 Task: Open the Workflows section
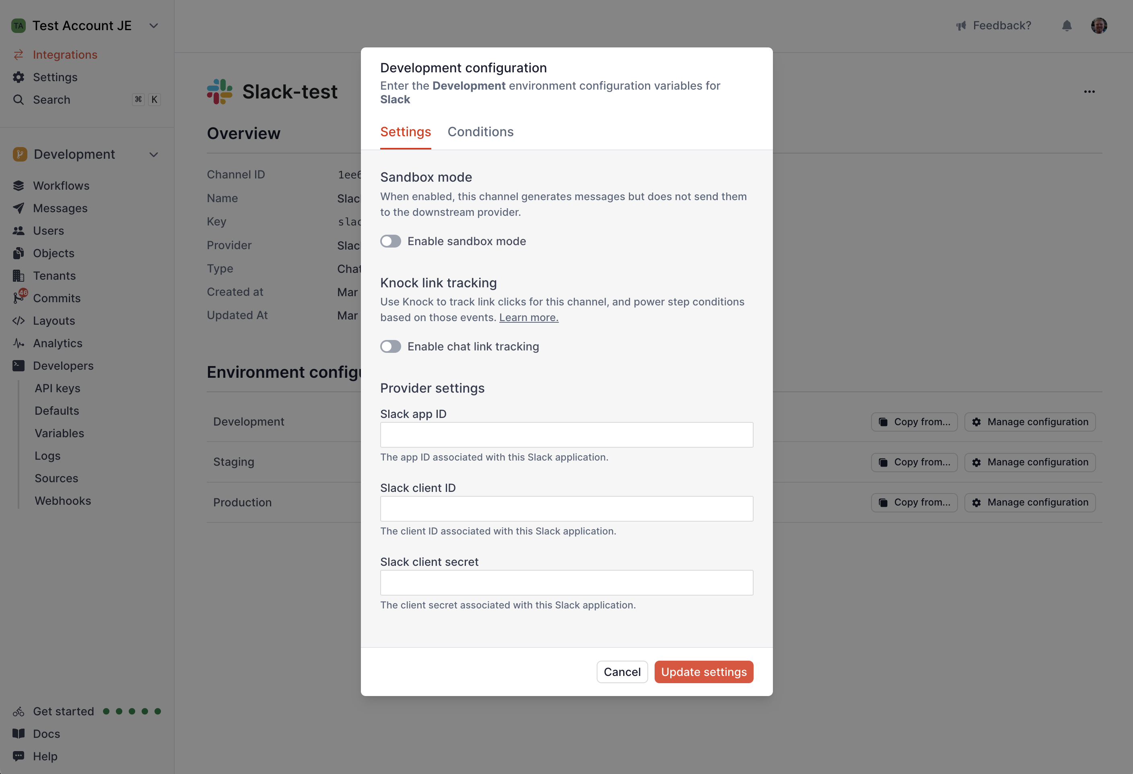(x=61, y=185)
